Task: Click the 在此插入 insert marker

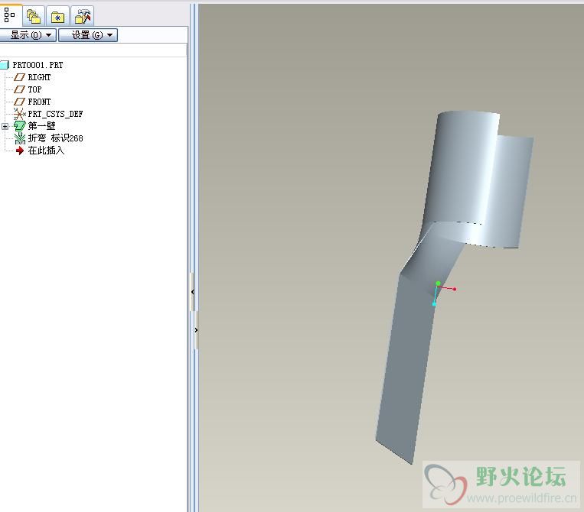Action: click(x=46, y=151)
